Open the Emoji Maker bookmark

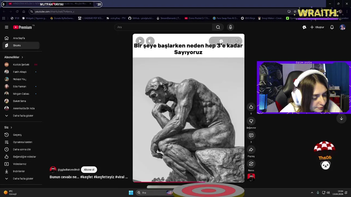[270, 18]
